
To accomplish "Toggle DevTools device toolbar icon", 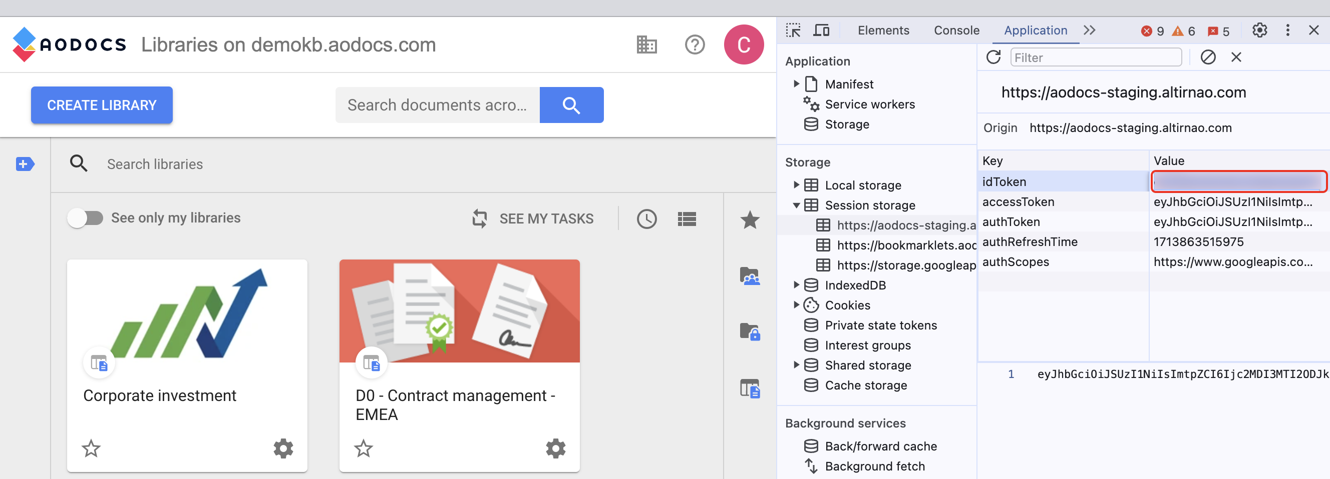I will click(x=821, y=30).
